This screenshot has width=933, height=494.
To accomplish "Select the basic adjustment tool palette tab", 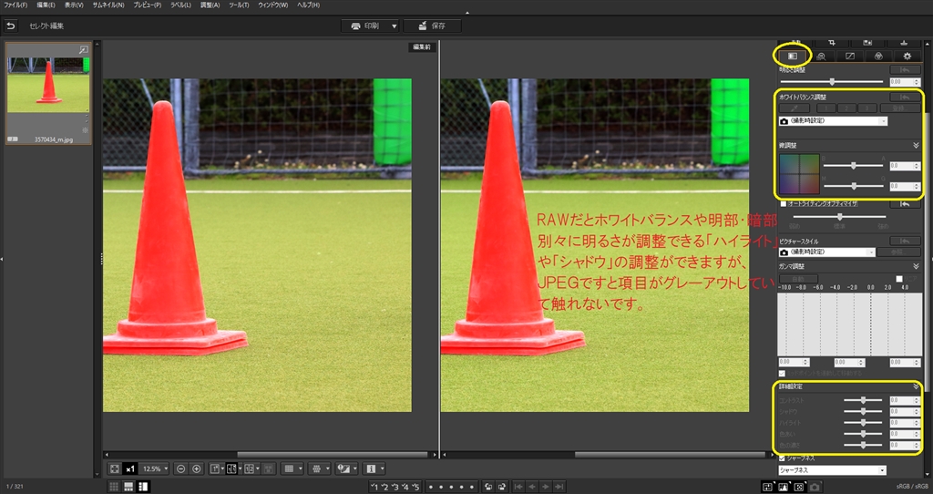I will pos(793,56).
